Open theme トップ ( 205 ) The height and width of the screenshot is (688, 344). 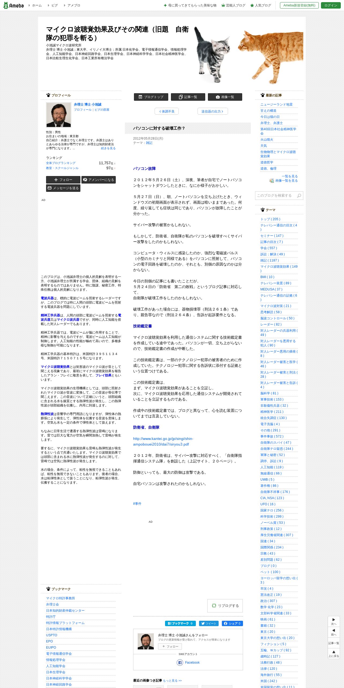pos(270,219)
